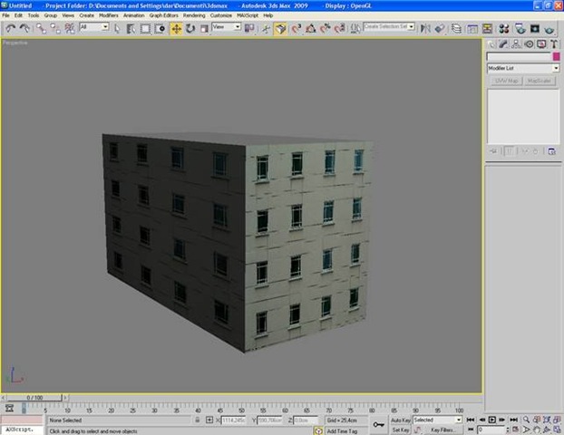Toggle the selection lock key icon
The image size is (564, 435).
coord(378,424)
